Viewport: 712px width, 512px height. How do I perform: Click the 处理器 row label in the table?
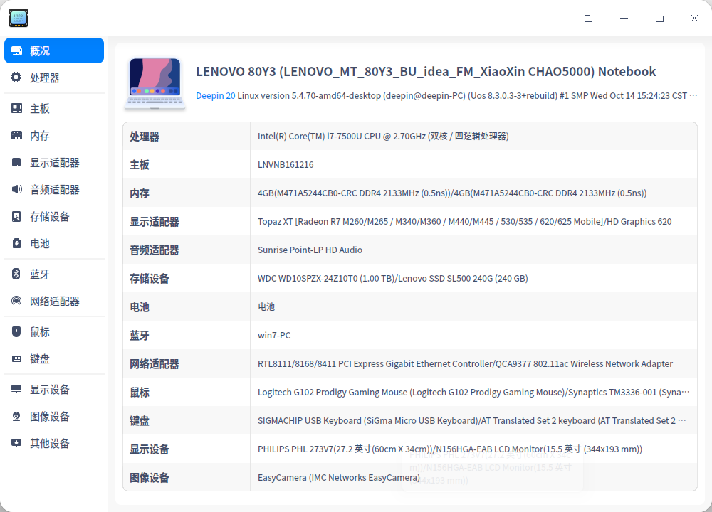tap(145, 137)
